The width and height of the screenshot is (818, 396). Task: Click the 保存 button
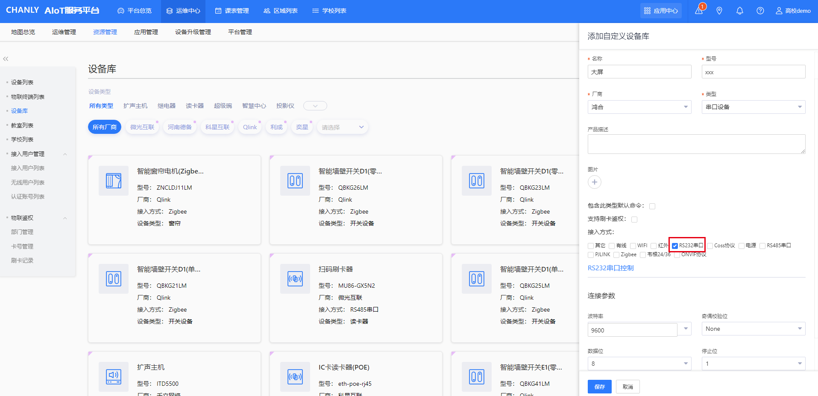coord(599,387)
